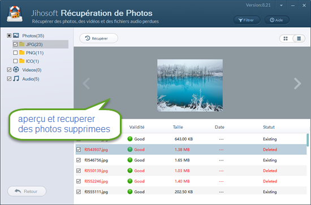Show previous photo with left arrow
Screen dimensions: 311x205
tap(87, 84)
